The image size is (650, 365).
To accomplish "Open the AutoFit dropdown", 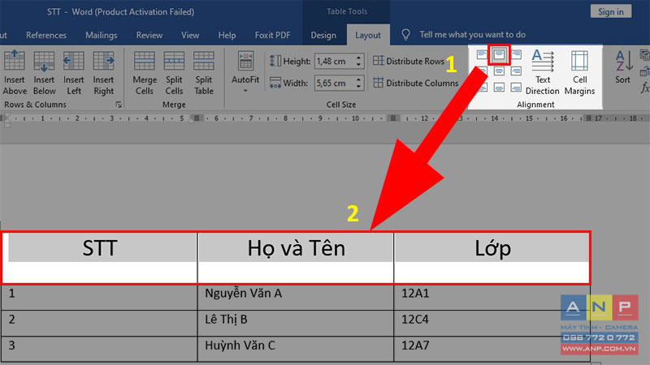I will coord(245,72).
